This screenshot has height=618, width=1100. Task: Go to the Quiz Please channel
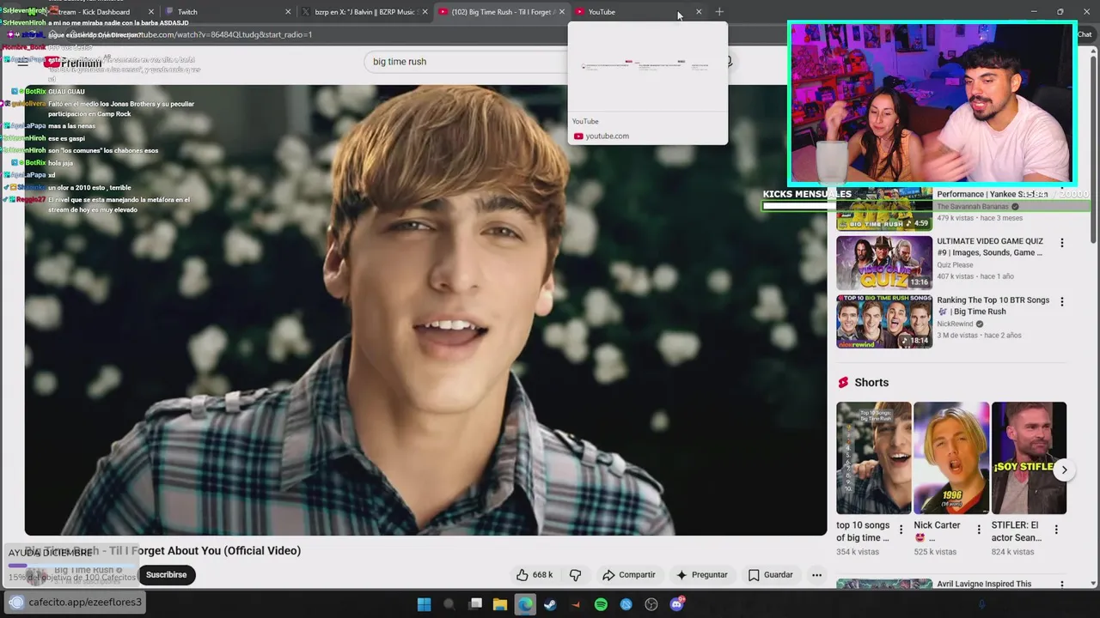pyautogui.click(x=955, y=265)
